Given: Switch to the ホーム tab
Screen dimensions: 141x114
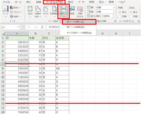Looking at the screenshot, I should (18, 2).
